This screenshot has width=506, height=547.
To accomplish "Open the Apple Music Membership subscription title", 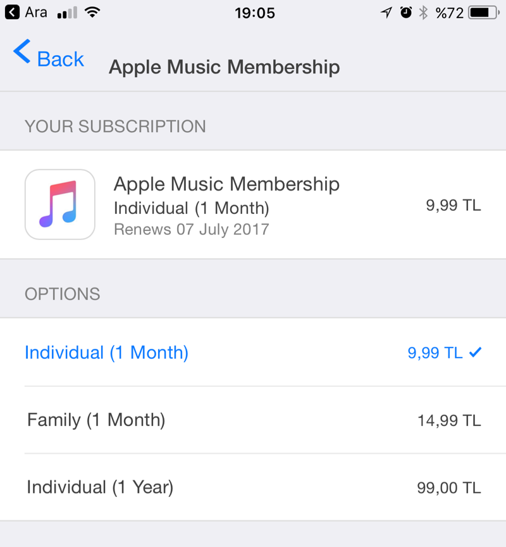I will point(226,184).
